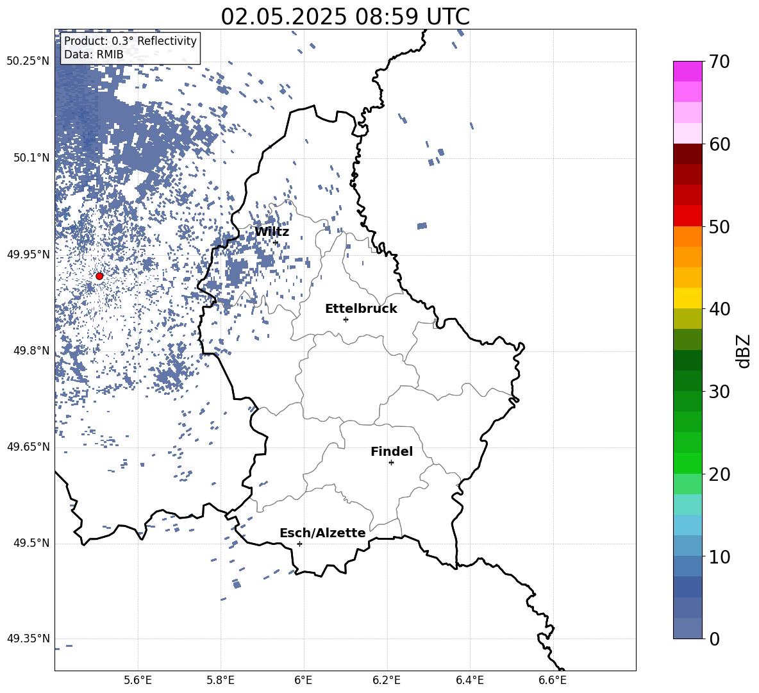Click the 6.2°E longitude label
The width and height of the screenshot is (759, 693).
point(387,680)
